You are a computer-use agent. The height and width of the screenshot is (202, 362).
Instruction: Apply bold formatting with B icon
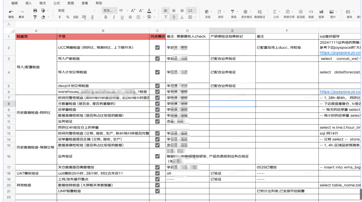coord(106,17)
